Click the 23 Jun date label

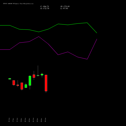(29, 120)
